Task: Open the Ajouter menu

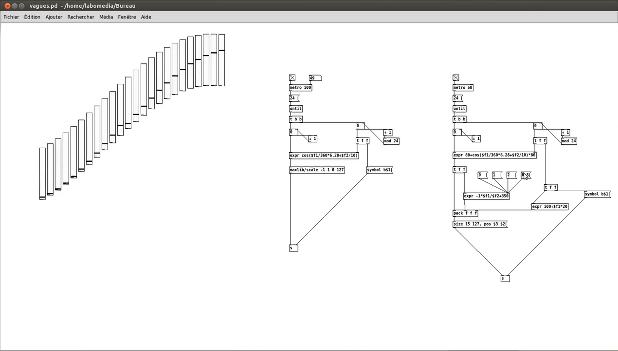Action: click(54, 17)
